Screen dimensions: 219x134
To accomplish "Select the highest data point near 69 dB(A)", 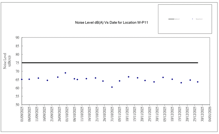I will (x=65, y=73).
